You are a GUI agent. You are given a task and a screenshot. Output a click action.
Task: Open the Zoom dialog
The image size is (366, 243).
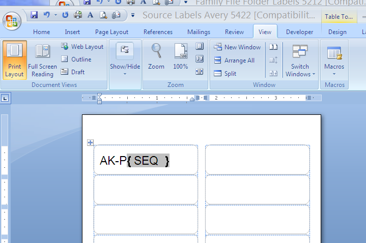point(156,56)
